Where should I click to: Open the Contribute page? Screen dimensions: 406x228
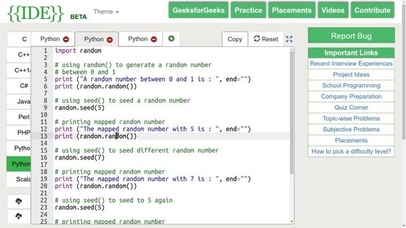[372, 10]
